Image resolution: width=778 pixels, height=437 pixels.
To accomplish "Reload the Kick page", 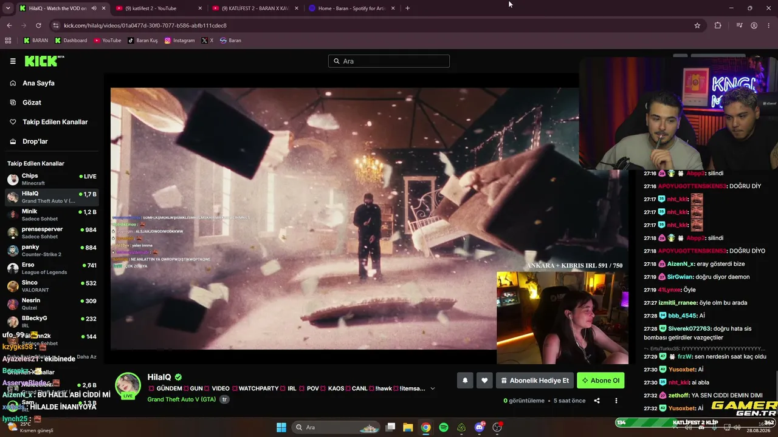I will point(38,25).
